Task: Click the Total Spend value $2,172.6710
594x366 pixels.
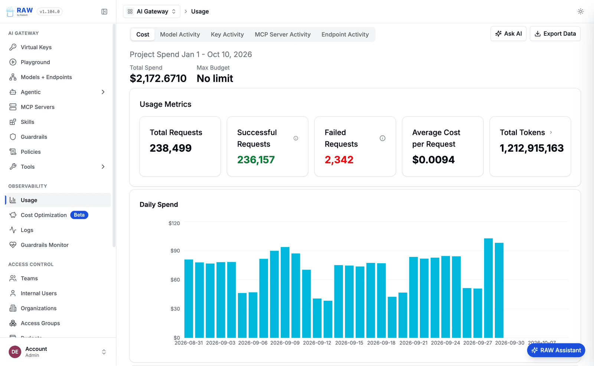Action: [x=158, y=78]
